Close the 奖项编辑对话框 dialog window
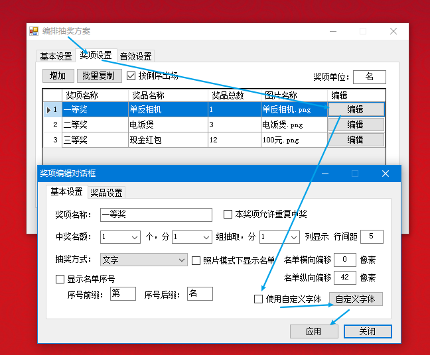This screenshot has width=430, height=355. click(385, 174)
